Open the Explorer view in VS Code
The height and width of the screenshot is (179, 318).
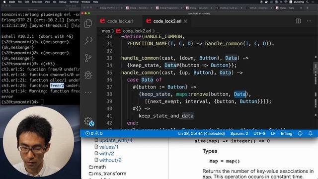click(x=88, y=23)
